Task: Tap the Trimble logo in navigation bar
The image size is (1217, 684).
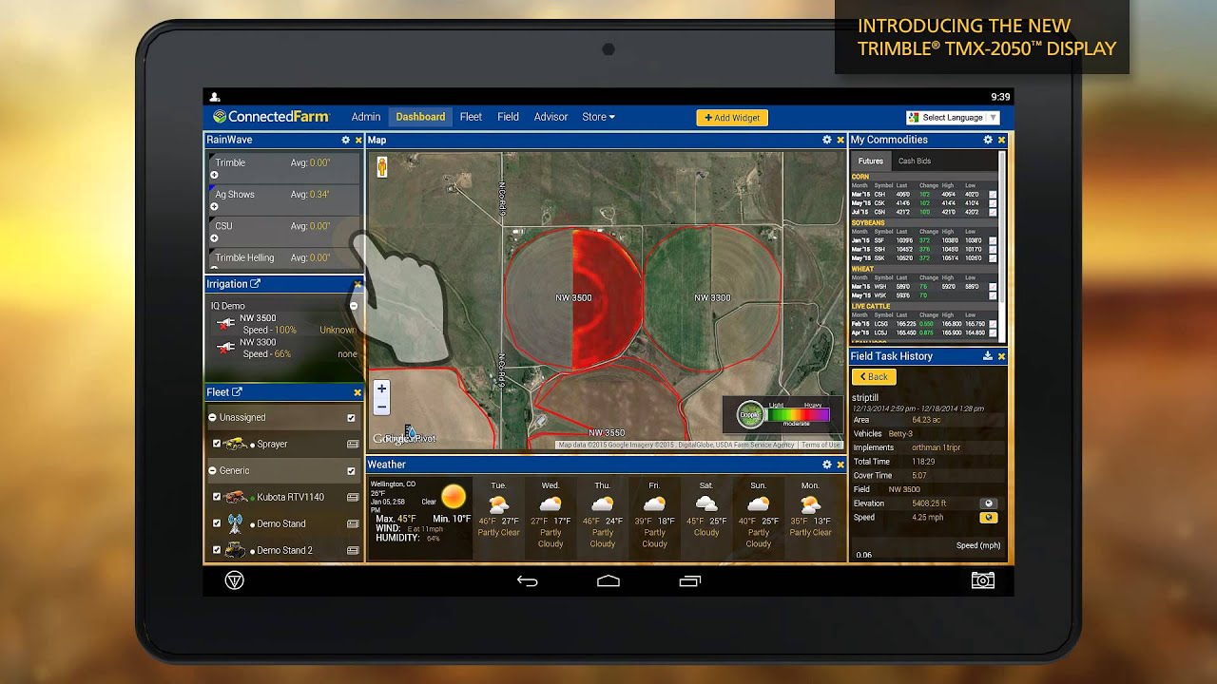Action: point(234,580)
